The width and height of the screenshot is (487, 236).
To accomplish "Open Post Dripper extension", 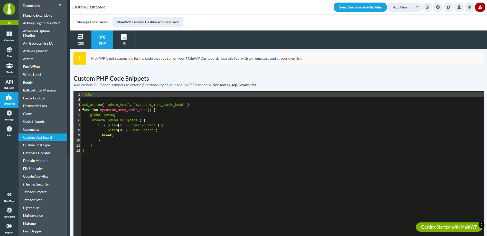I will (33, 231).
